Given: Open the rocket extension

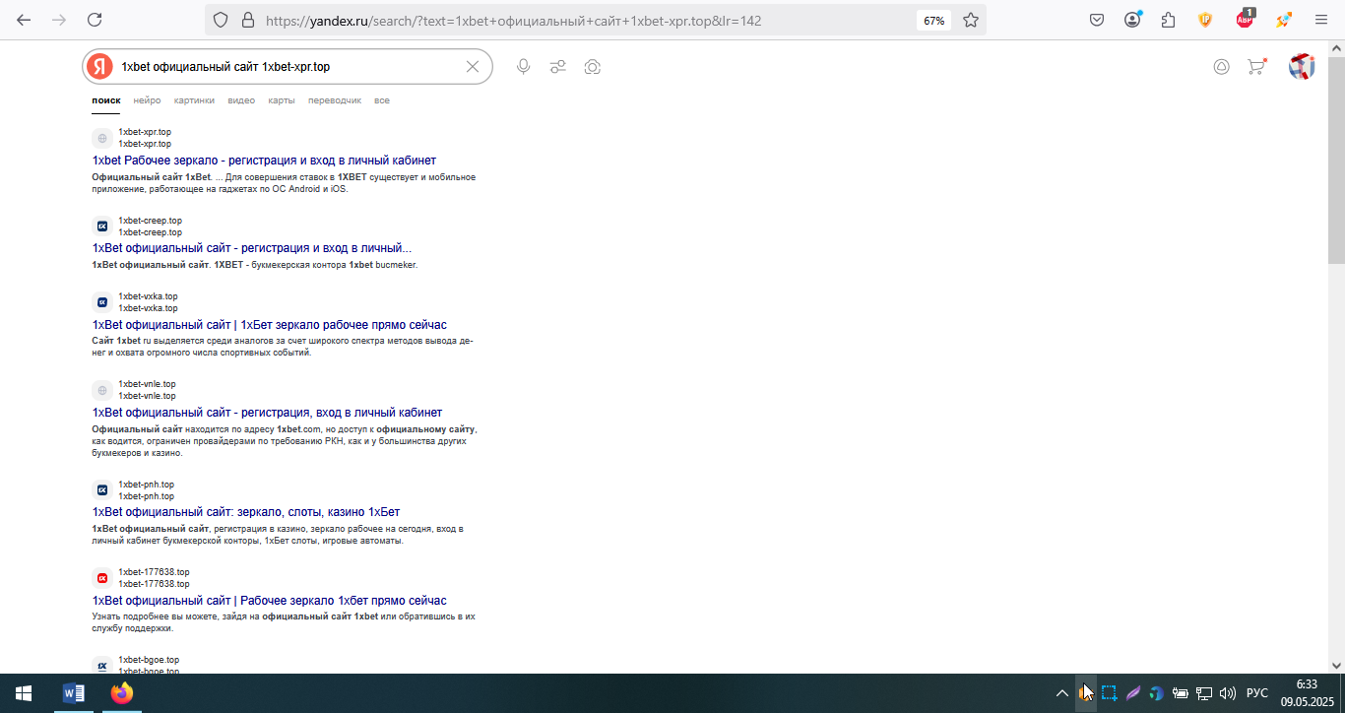Looking at the screenshot, I should click(x=1284, y=20).
